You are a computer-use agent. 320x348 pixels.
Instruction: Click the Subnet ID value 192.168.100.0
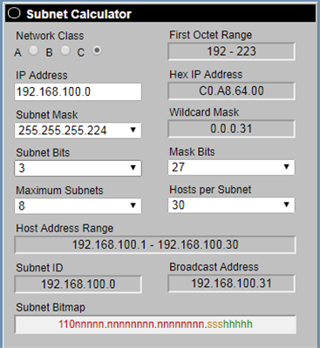(x=78, y=284)
